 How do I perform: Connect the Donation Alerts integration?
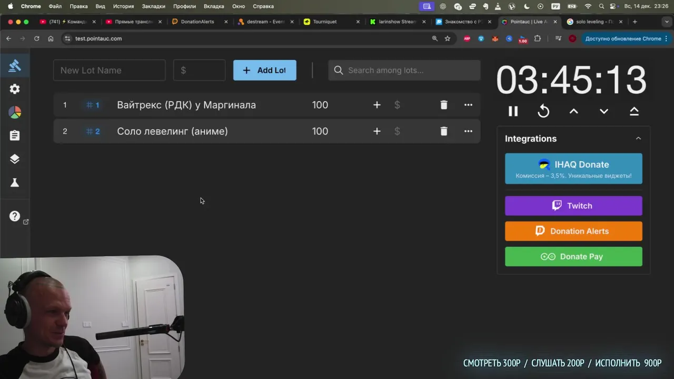pos(573,231)
